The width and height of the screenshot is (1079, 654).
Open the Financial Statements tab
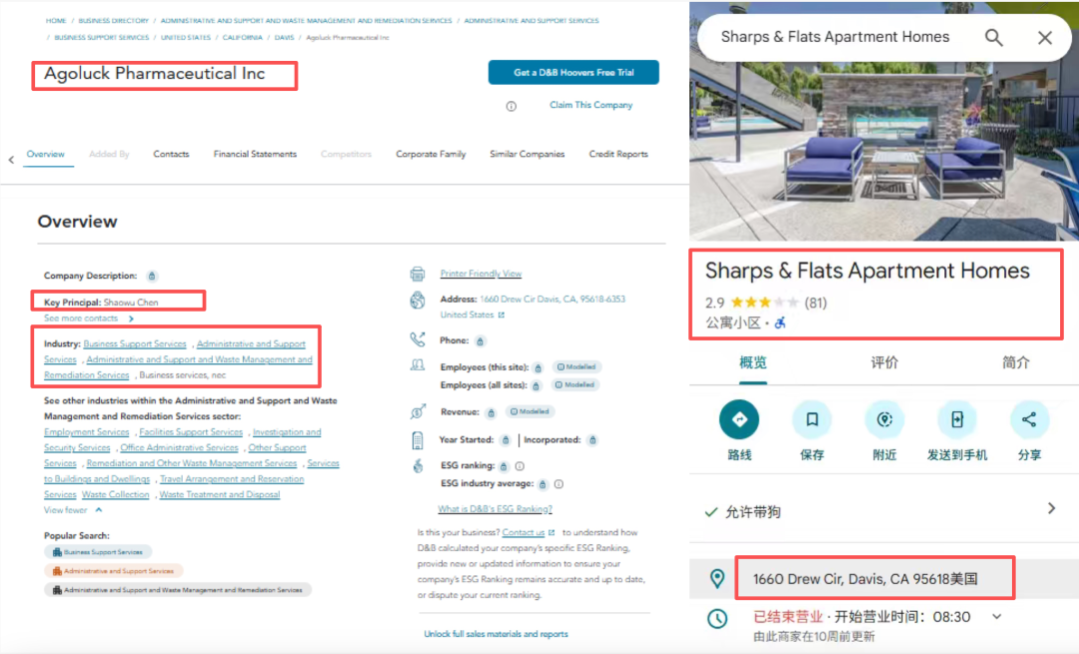[x=256, y=154]
